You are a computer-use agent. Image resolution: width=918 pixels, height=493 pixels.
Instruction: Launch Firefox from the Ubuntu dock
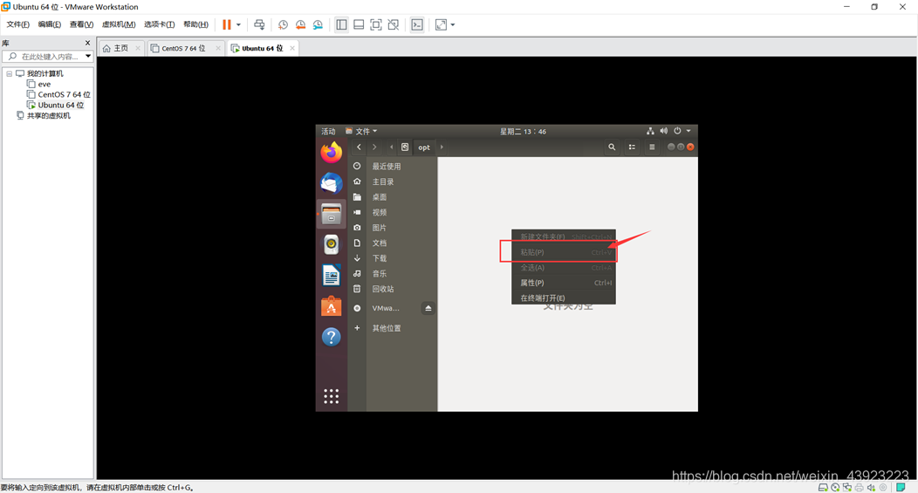pyautogui.click(x=332, y=153)
